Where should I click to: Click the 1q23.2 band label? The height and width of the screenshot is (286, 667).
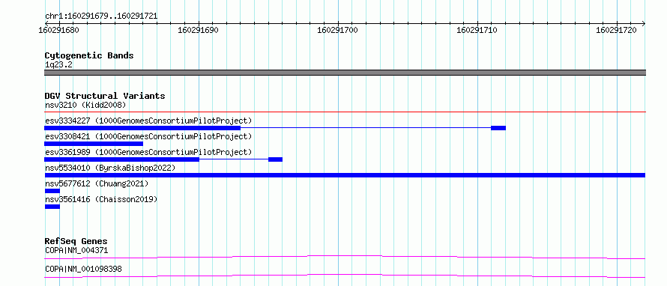58,64
